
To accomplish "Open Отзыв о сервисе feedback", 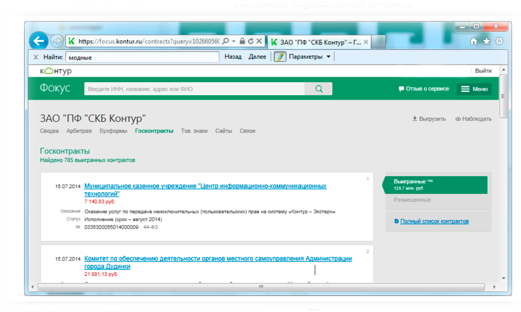I will click(423, 89).
